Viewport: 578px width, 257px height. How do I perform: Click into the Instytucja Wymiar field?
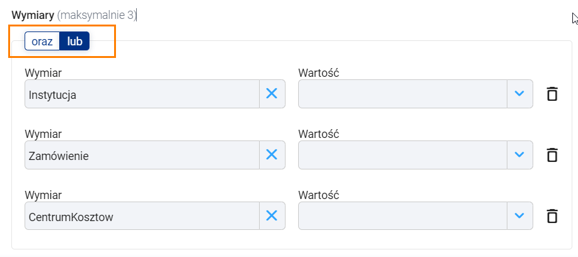(142, 94)
